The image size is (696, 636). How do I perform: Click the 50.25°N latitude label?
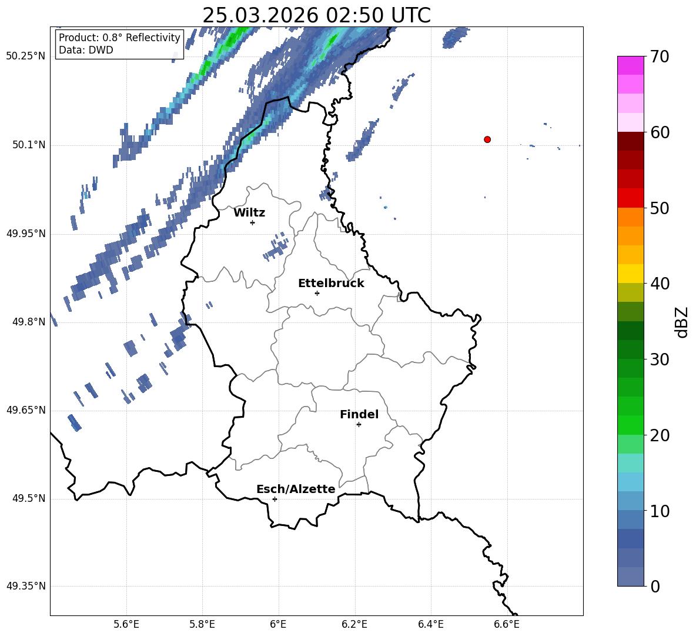coord(26,56)
